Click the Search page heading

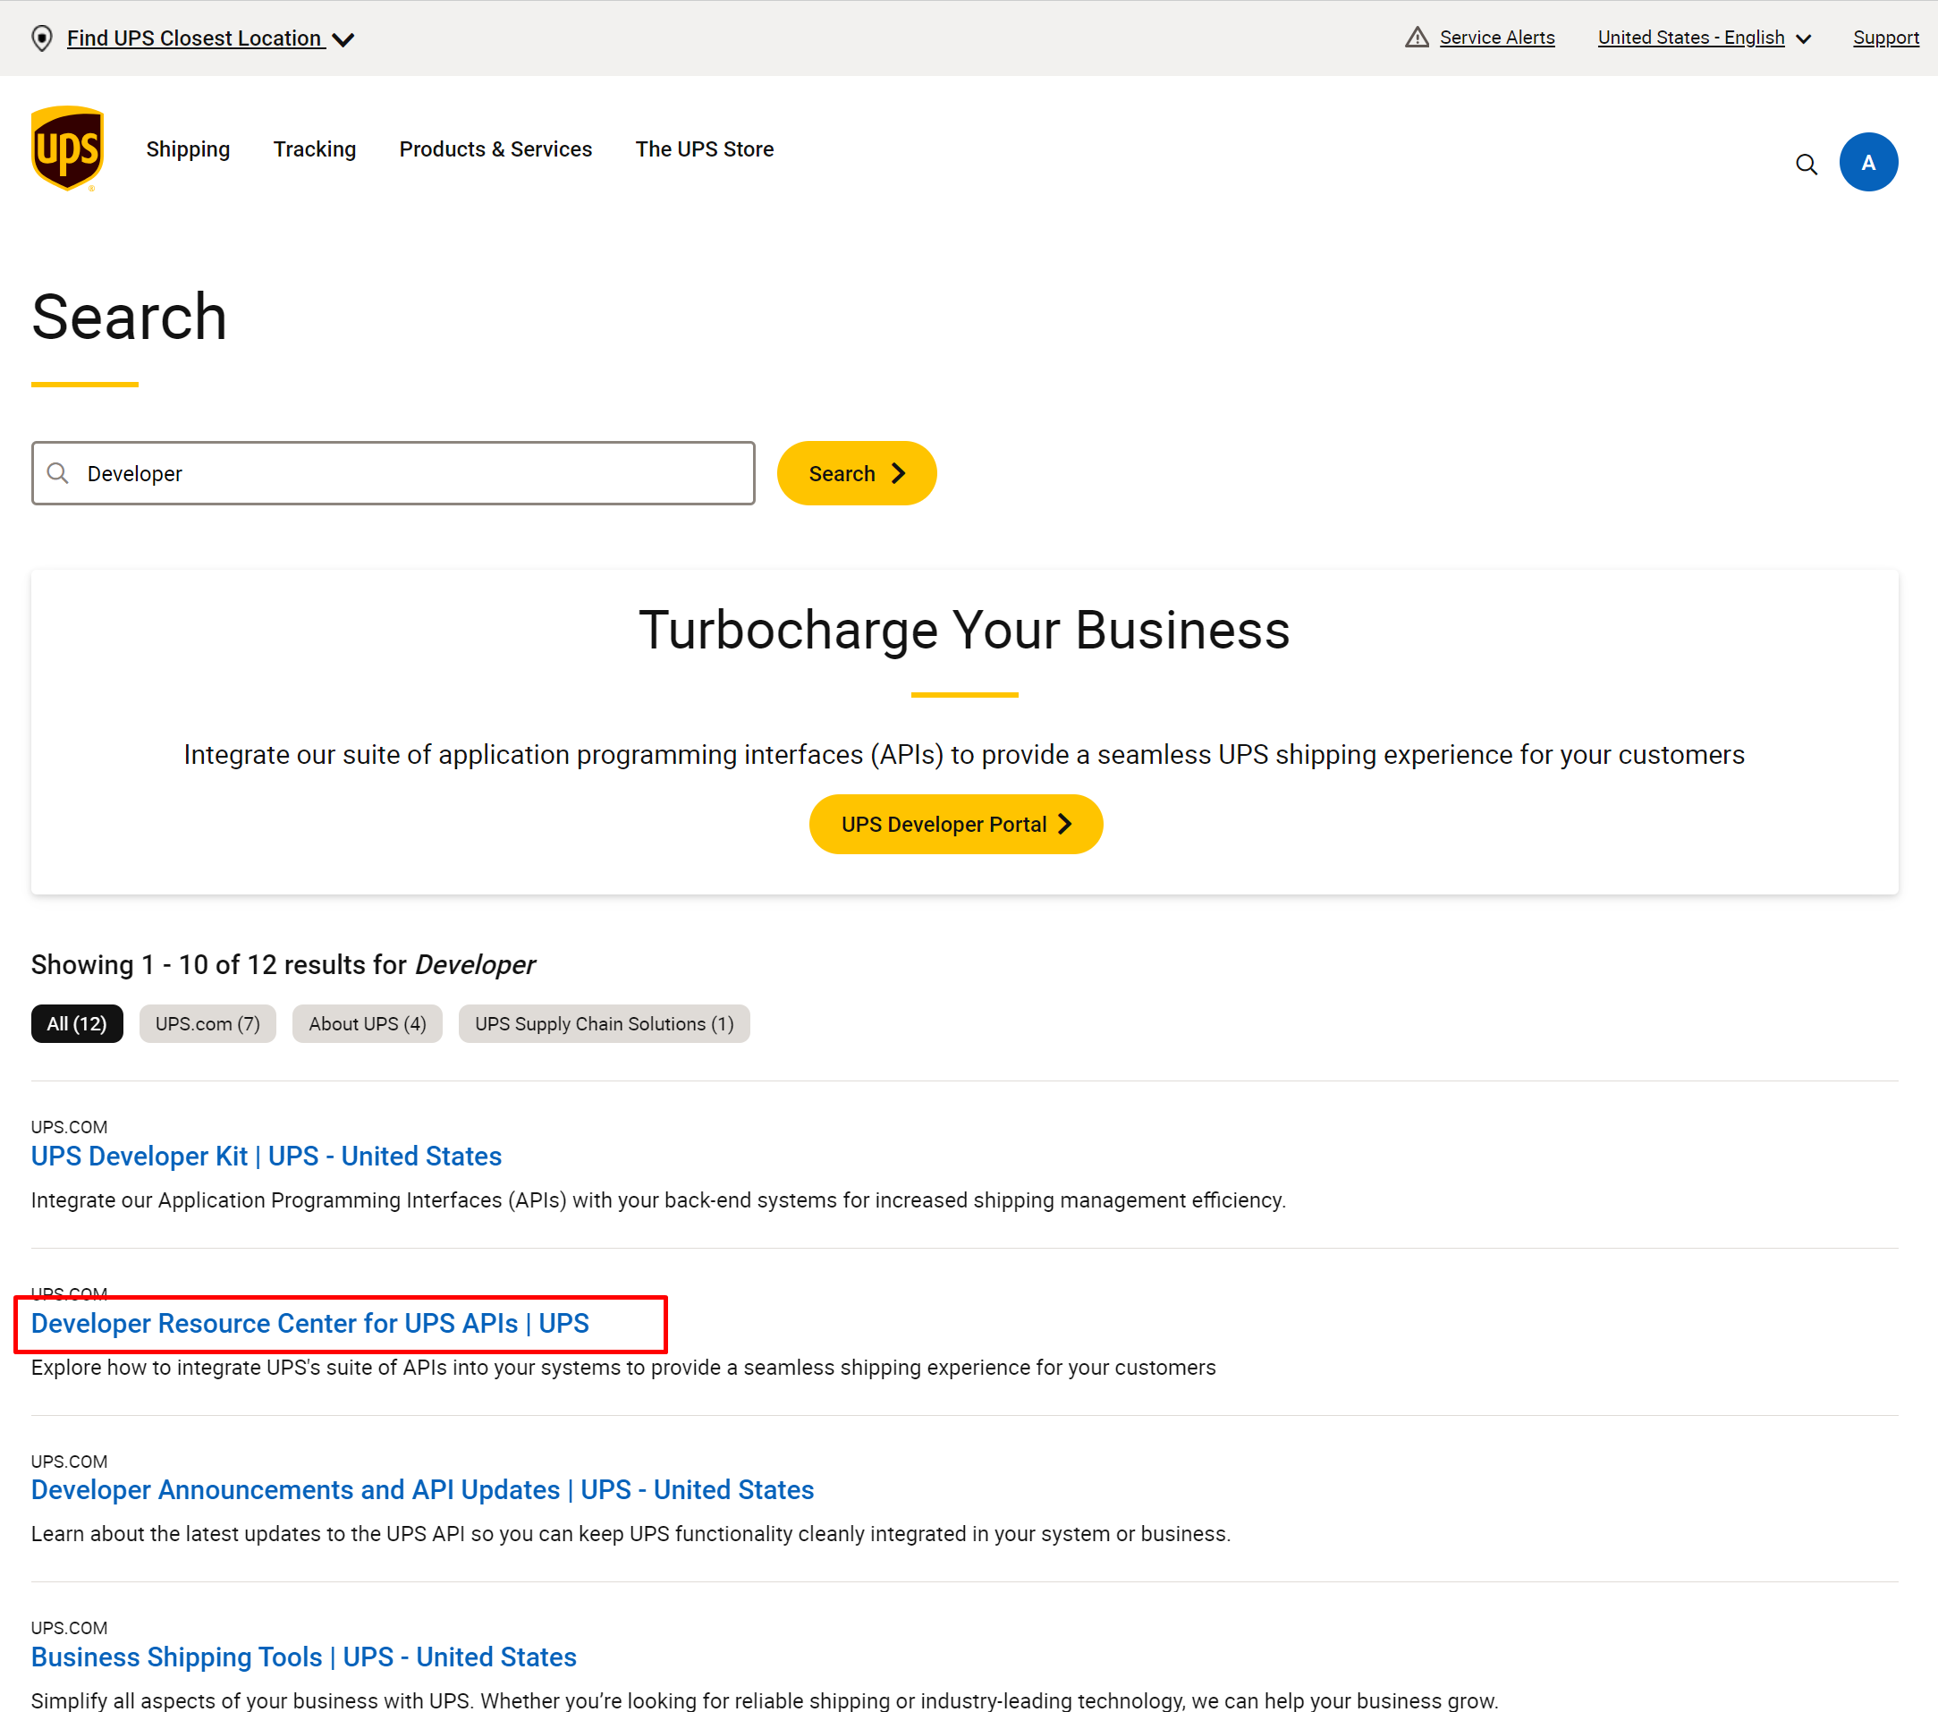tap(129, 316)
